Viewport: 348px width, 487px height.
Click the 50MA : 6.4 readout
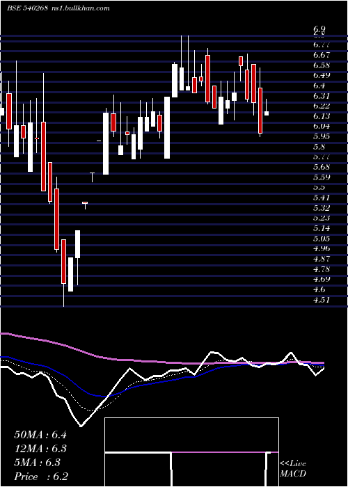coord(40,435)
